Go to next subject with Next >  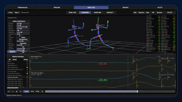(17, 12)
